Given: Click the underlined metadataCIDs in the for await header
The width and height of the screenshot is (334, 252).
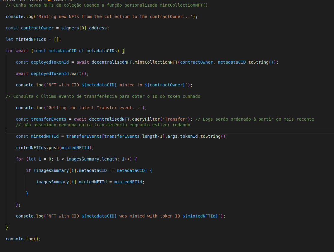Looking at the screenshot, I should tap(102, 51).
